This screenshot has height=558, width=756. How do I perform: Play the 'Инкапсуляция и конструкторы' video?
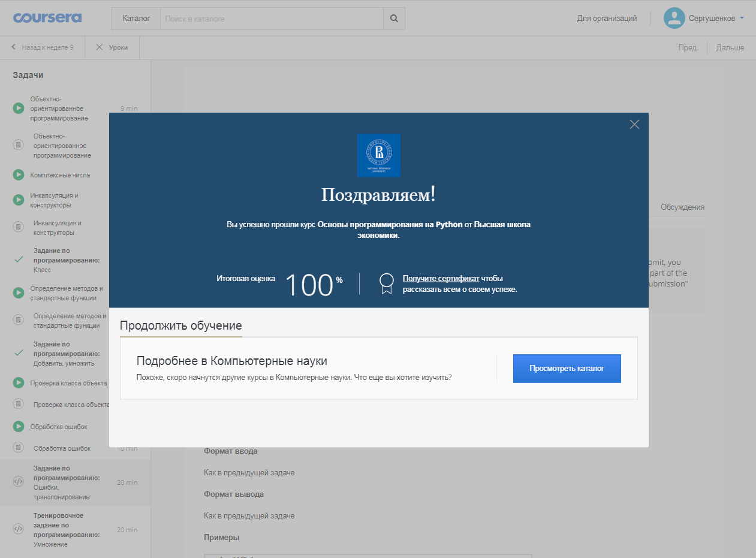(19, 200)
